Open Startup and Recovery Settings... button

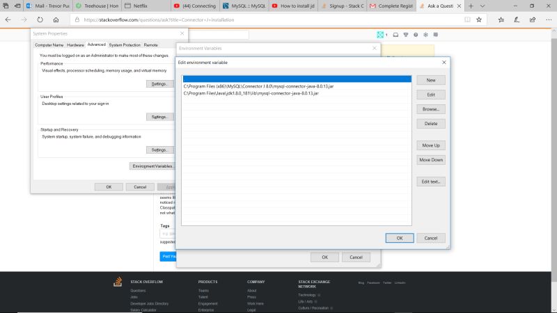click(x=159, y=150)
